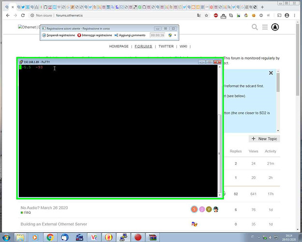Go to the HOMEPAGE nav link
This screenshot has width=302, height=242.
tap(119, 46)
